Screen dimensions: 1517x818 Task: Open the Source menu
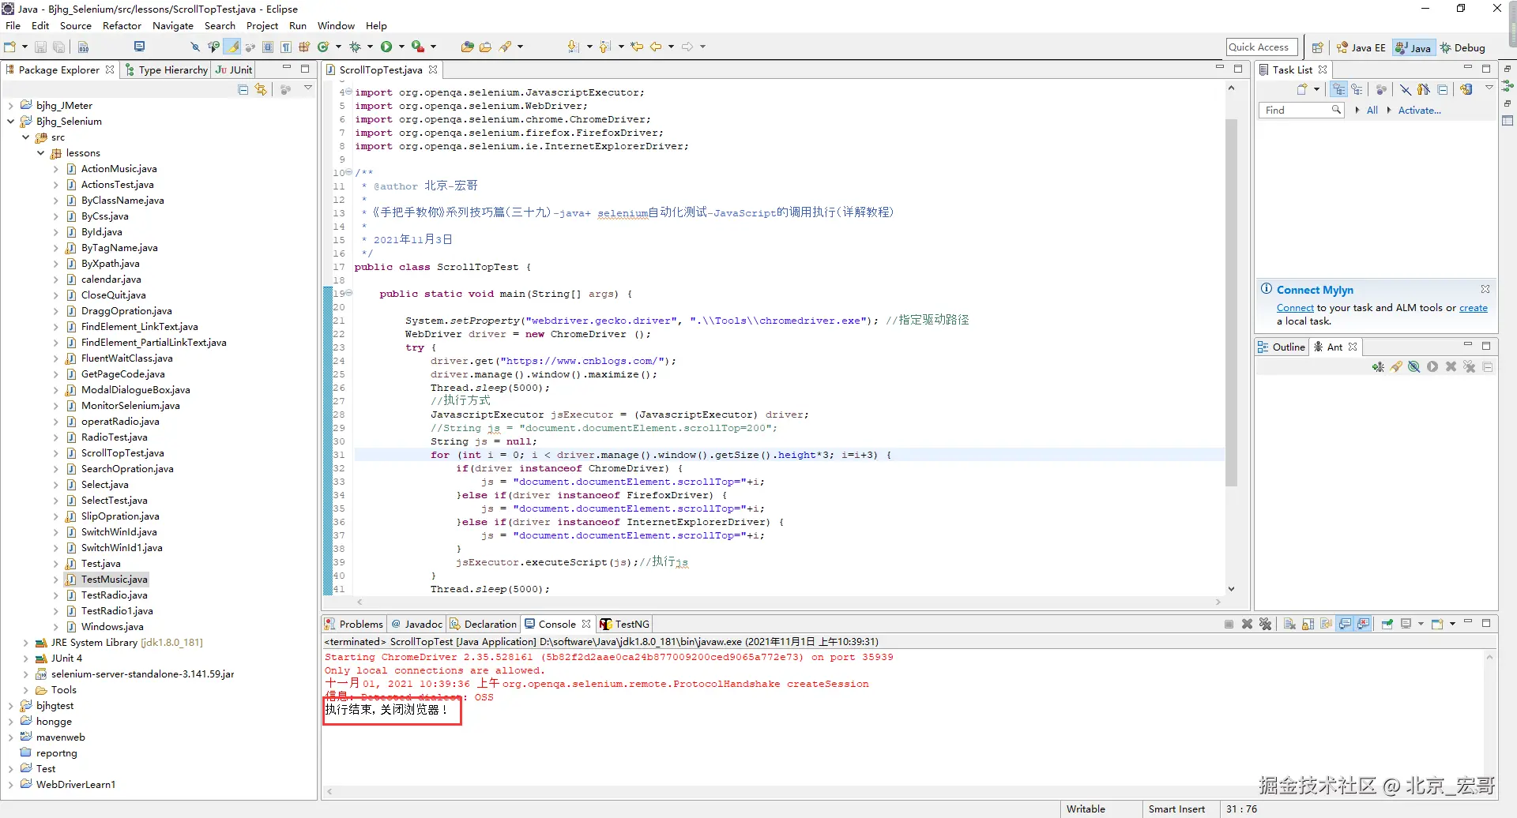(76, 26)
